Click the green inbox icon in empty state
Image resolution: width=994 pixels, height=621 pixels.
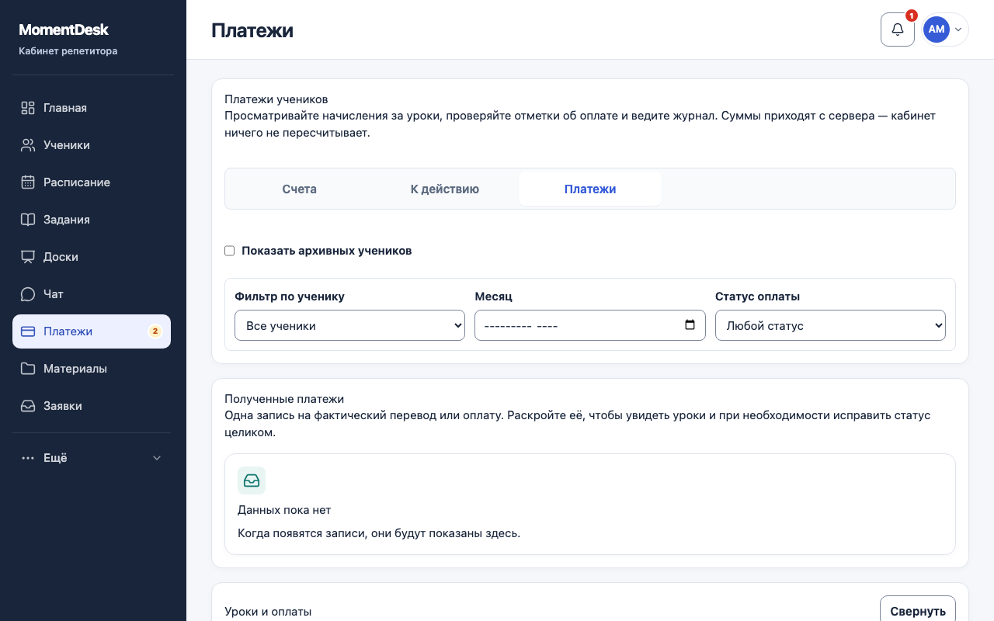point(252,480)
